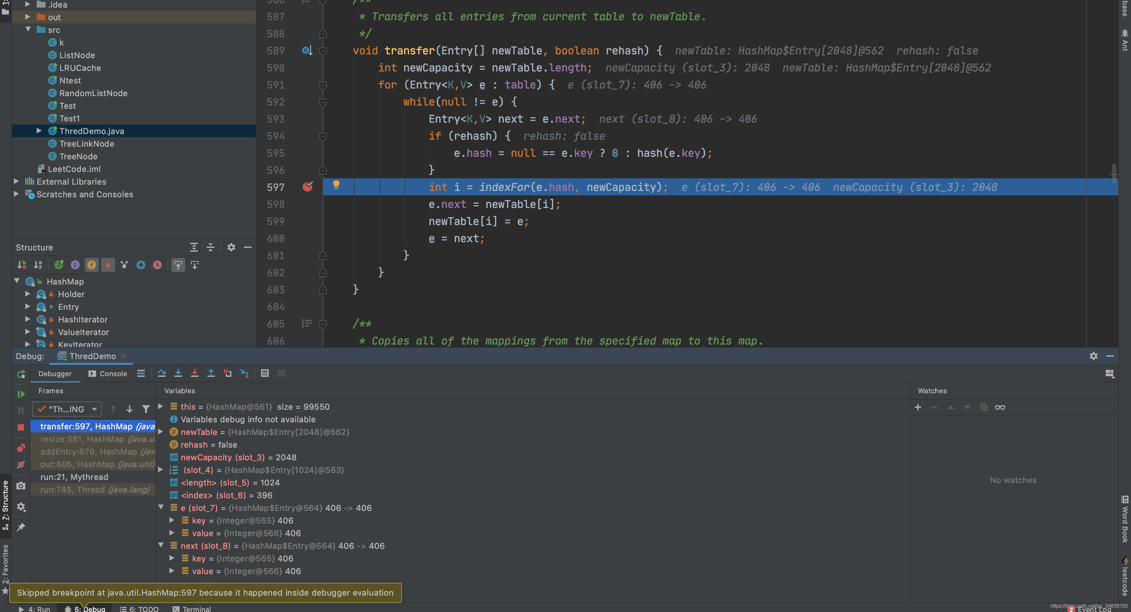This screenshot has height=612, width=1131.
Task: Toggle Show Fields filter in Structure
Action: point(91,265)
